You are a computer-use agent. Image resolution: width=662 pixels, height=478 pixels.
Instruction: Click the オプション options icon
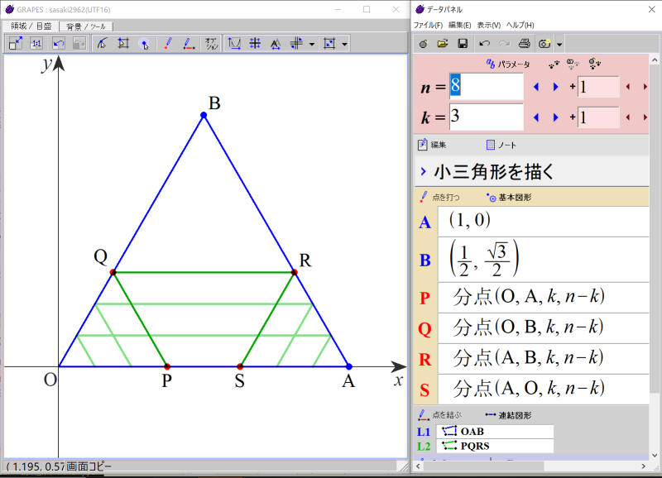[212, 43]
